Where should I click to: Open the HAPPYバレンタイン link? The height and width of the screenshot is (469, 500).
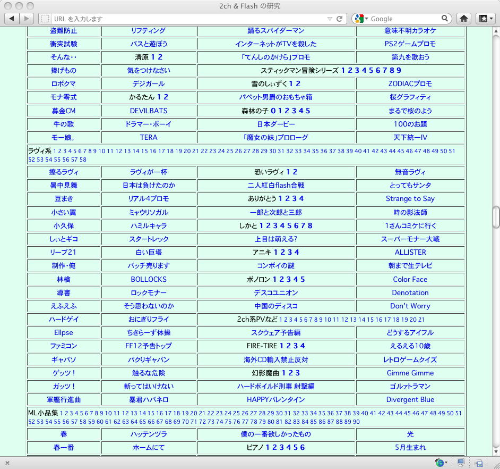(276, 400)
